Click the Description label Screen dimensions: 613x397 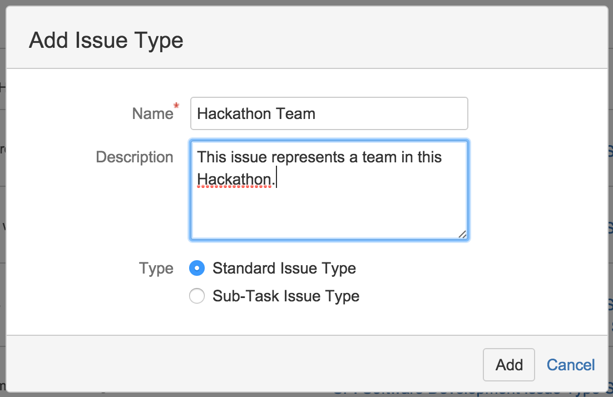click(x=135, y=157)
